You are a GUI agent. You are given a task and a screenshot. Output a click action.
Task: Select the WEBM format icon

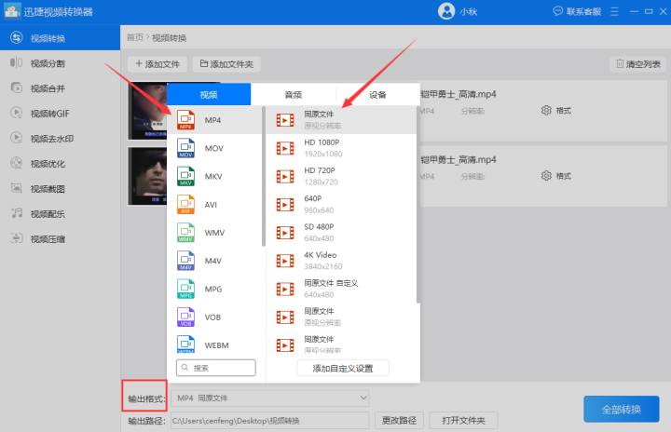tap(185, 344)
